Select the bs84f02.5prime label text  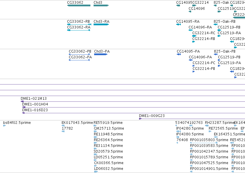point(17,123)
